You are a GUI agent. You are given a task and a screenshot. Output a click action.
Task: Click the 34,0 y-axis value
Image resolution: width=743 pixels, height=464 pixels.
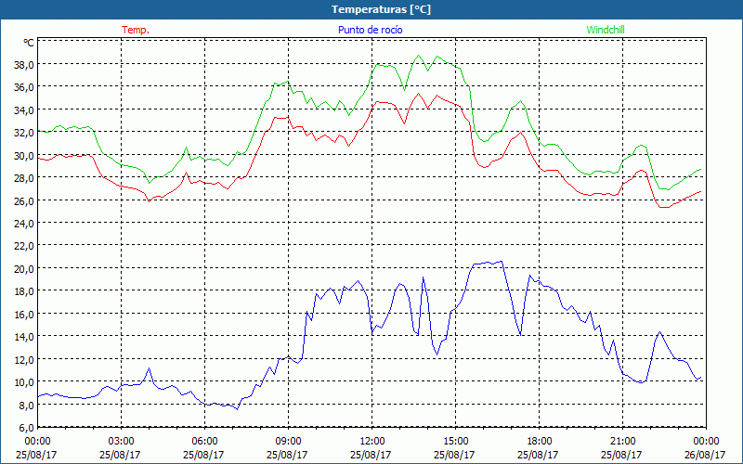pyautogui.click(x=24, y=110)
